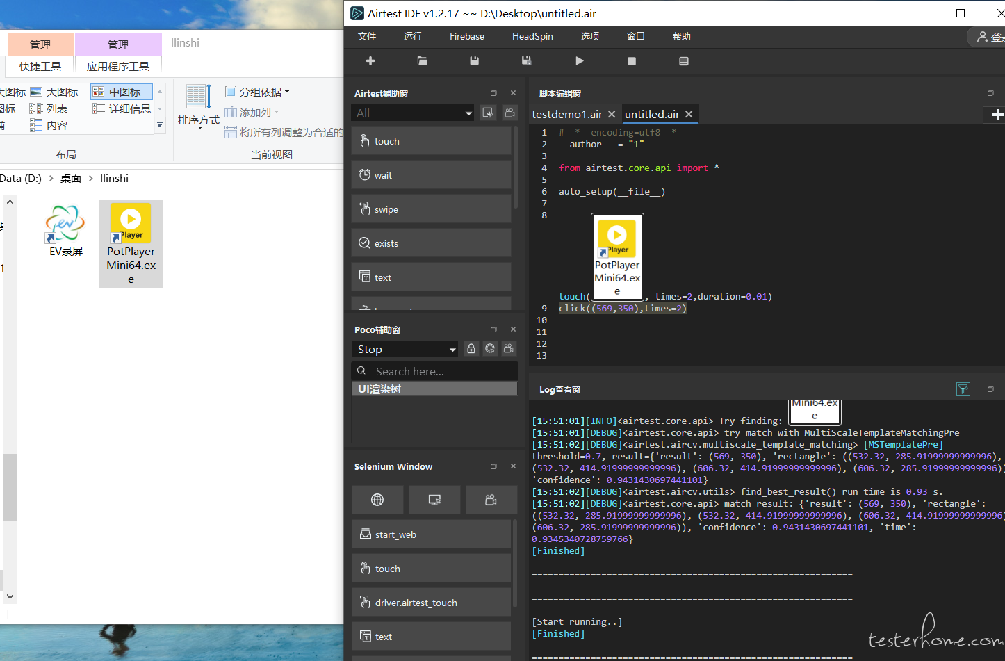
Task: Close the Poco assistant panel
Action: coord(513,329)
